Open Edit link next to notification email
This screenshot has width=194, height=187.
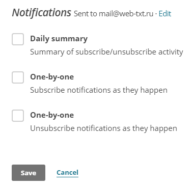165,14
